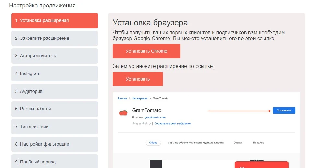Switch to step 5 Аудитория

click(x=54, y=91)
